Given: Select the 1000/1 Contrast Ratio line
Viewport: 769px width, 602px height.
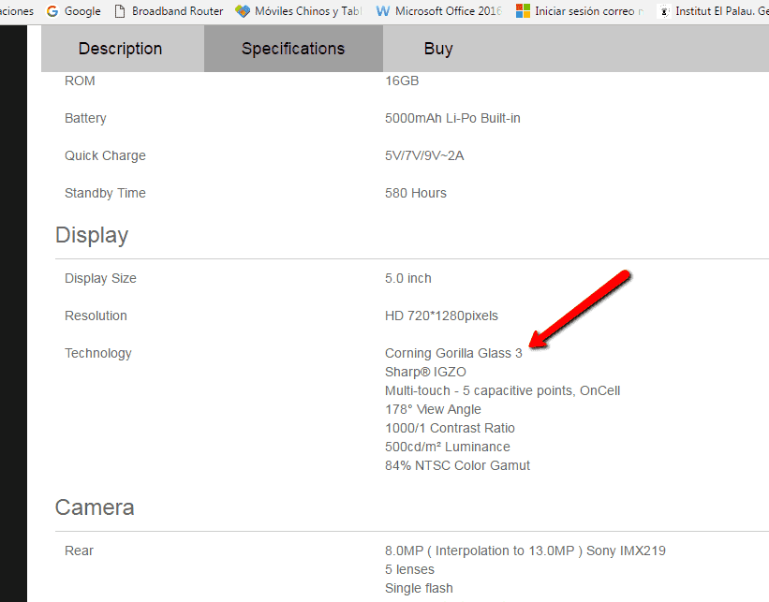Looking at the screenshot, I should 450,428.
